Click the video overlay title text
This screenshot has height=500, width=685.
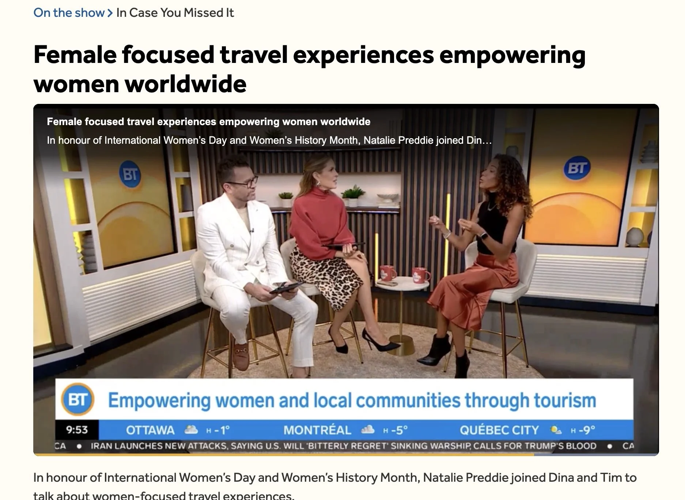point(209,121)
